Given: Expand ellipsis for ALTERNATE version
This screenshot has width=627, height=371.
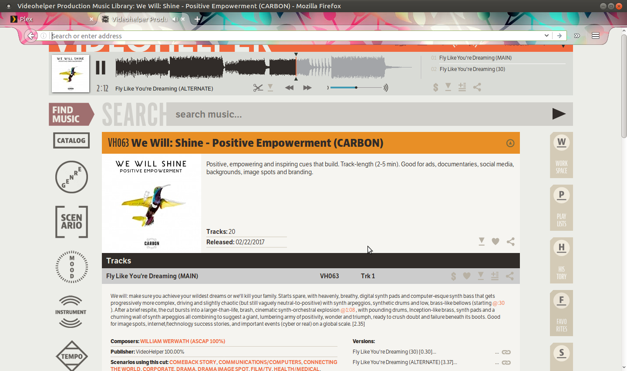Looking at the screenshot, I should 497,363.
